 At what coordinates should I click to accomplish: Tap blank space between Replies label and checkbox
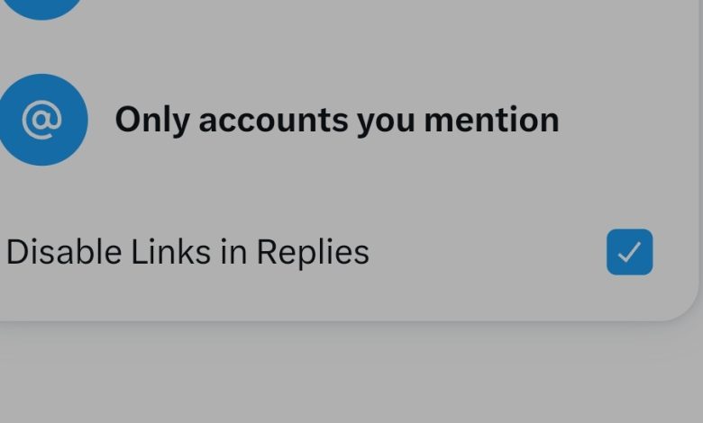pos(488,252)
